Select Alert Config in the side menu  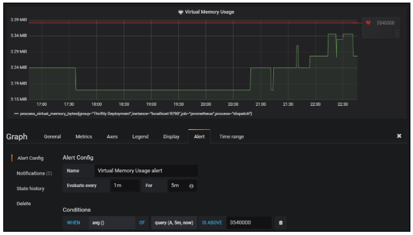(x=31, y=158)
